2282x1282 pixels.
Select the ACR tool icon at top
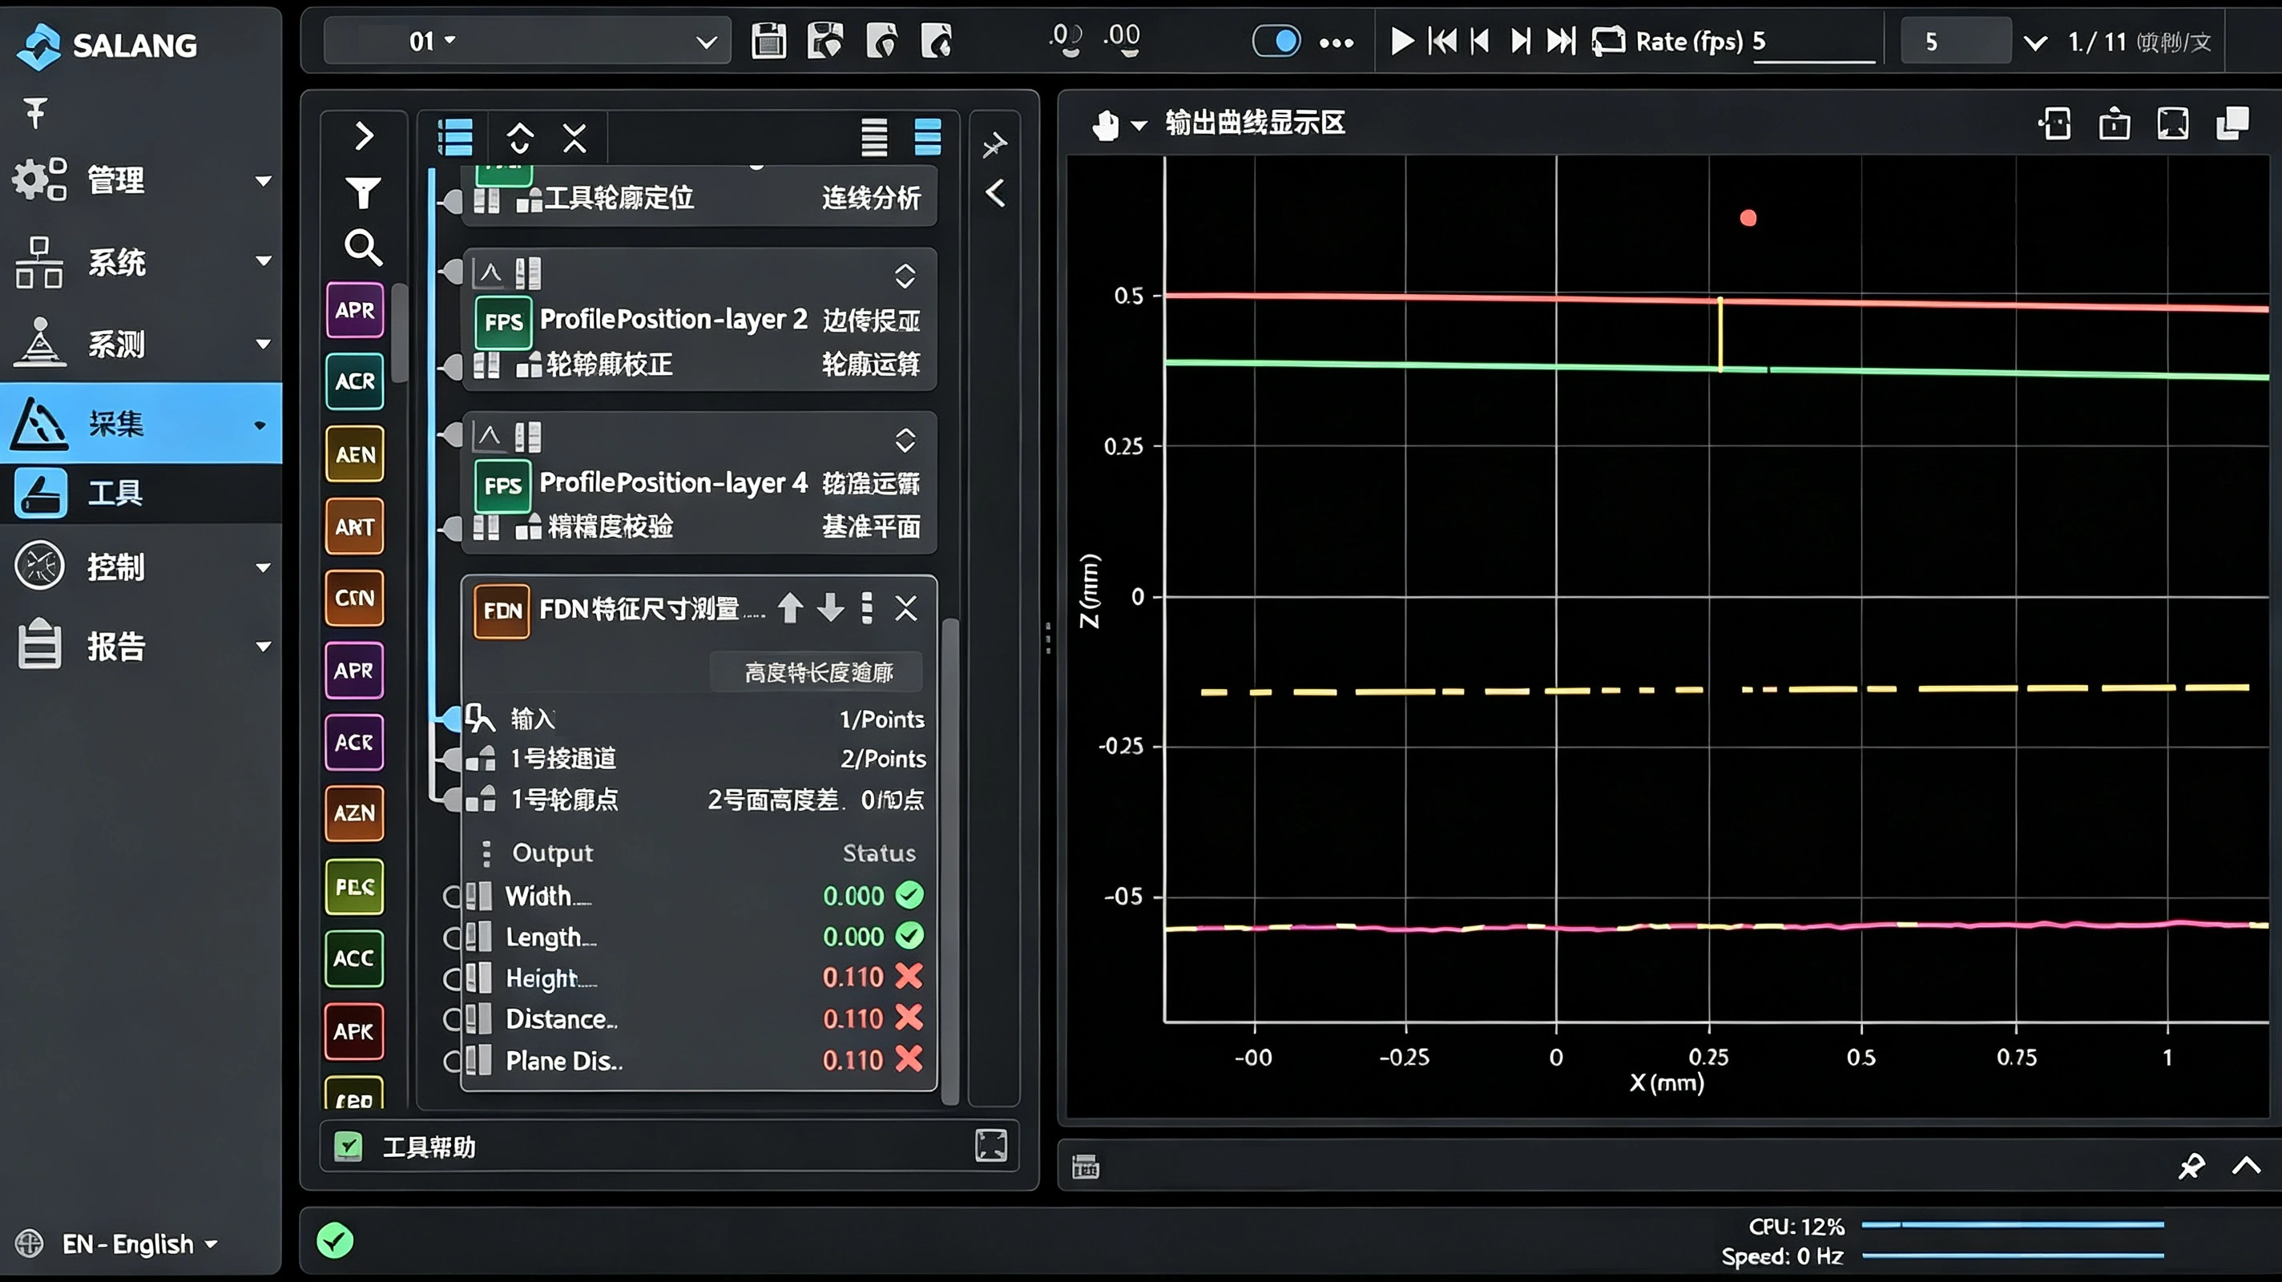[354, 381]
